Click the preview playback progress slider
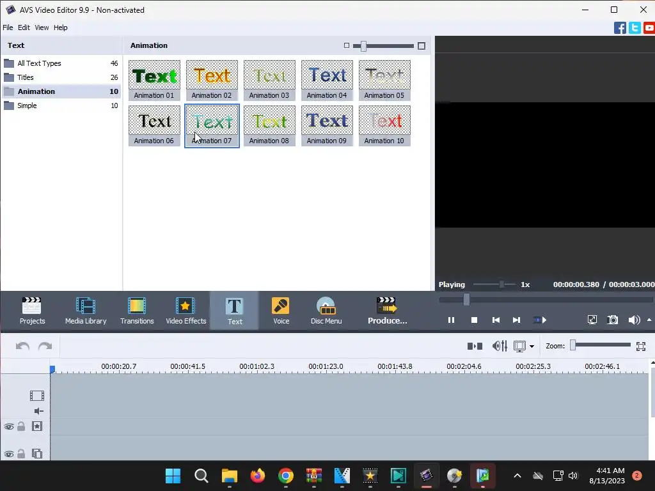This screenshot has height=491, width=655. pyautogui.click(x=466, y=299)
